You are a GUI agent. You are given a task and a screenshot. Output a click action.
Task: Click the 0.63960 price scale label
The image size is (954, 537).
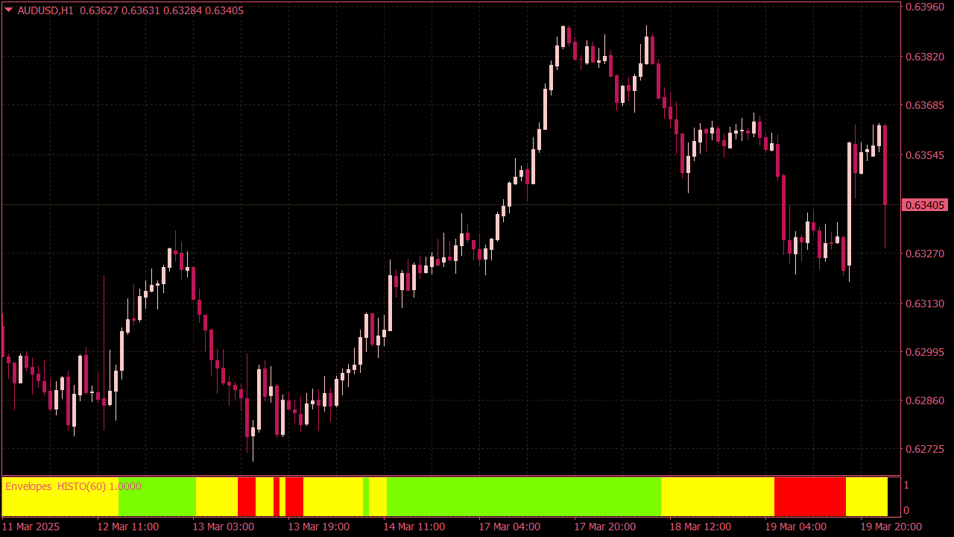(925, 7)
